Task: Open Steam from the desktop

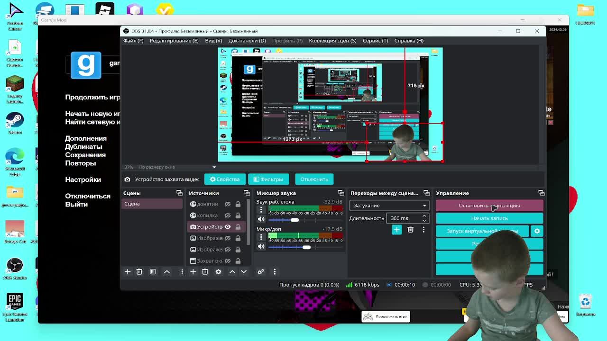Action: [15, 123]
